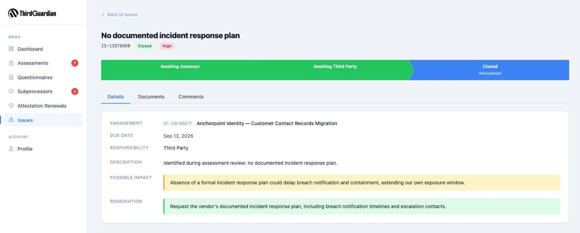Viewport: 580px width, 233px height.
Task: Click the Awaiting Assessor workflow step
Action: point(180,70)
